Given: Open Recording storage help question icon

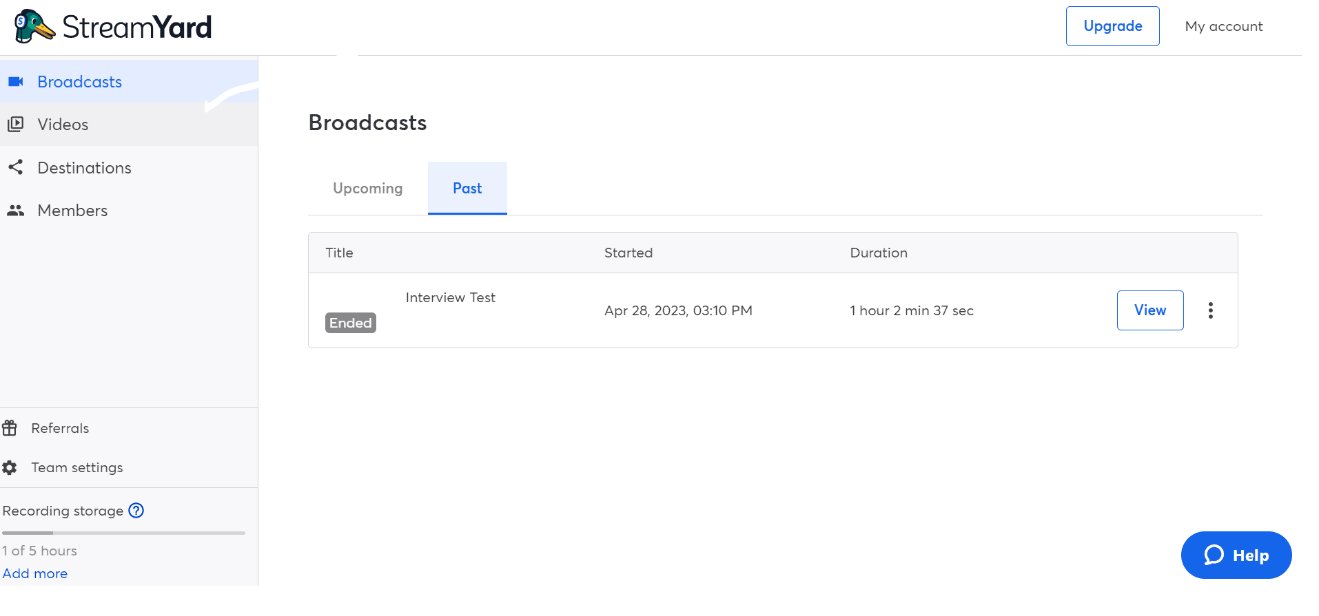Looking at the screenshot, I should click(x=136, y=511).
